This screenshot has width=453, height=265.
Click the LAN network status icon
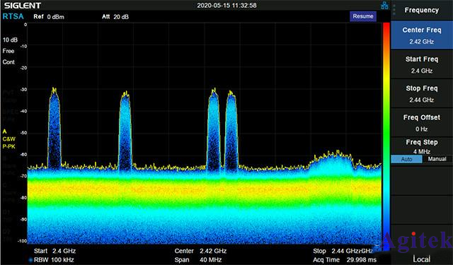pos(384,5)
